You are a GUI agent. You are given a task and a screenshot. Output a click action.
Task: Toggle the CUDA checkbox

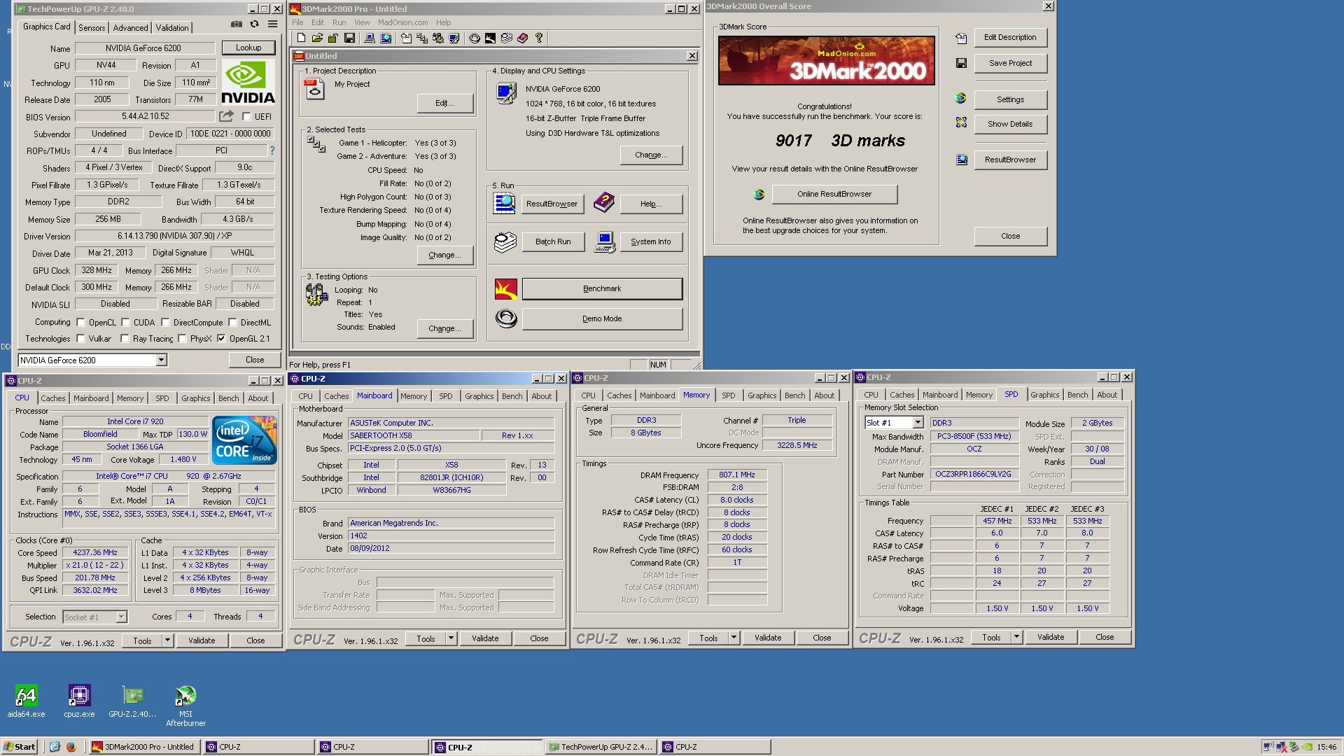125,323
